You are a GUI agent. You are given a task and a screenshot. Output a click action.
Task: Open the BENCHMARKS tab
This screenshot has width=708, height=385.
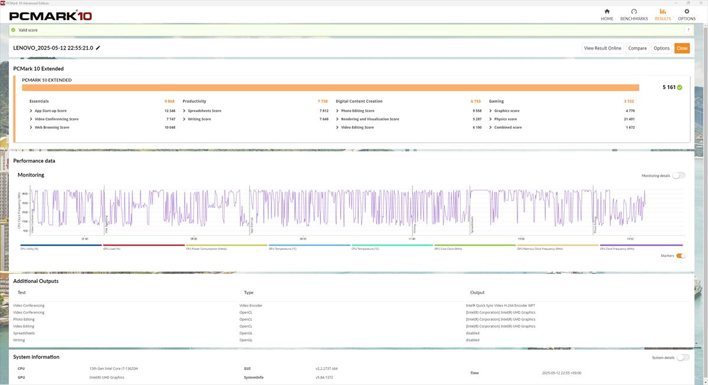pyautogui.click(x=634, y=15)
